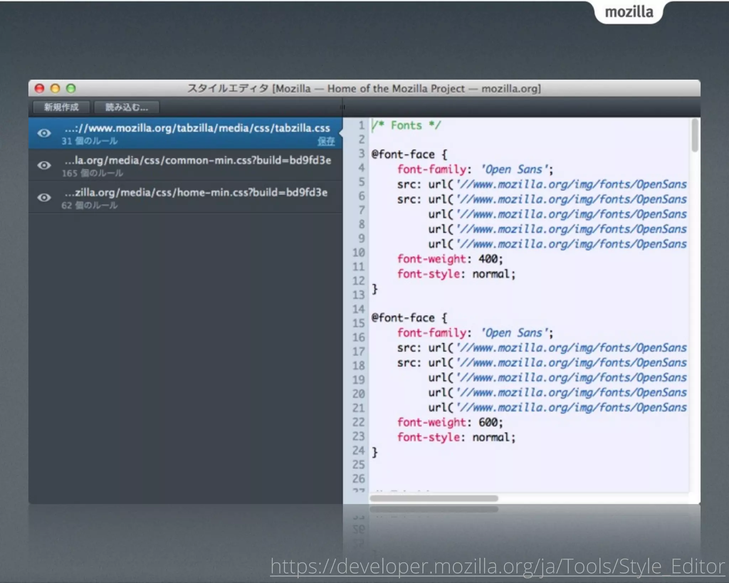Click the '165 個のルール' rule count text
The width and height of the screenshot is (729, 583).
click(x=92, y=173)
